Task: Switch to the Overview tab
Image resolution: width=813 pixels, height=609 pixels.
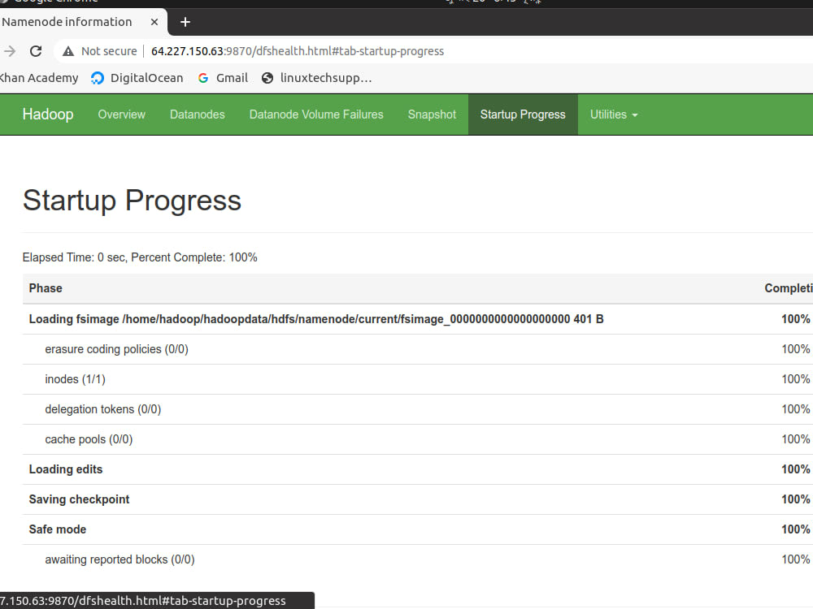Action: tap(122, 114)
